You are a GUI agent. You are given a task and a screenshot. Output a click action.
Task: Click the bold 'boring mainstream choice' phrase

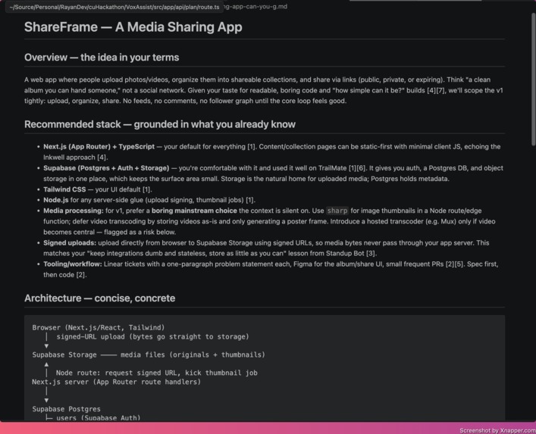point(194,211)
